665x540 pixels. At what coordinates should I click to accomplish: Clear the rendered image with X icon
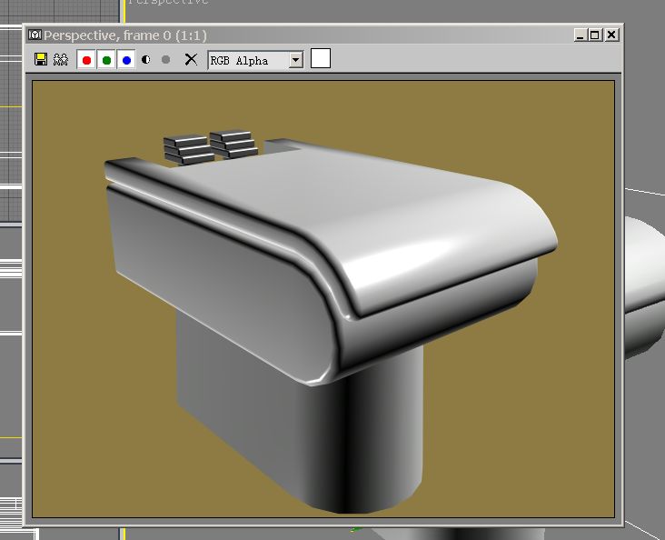191,60
